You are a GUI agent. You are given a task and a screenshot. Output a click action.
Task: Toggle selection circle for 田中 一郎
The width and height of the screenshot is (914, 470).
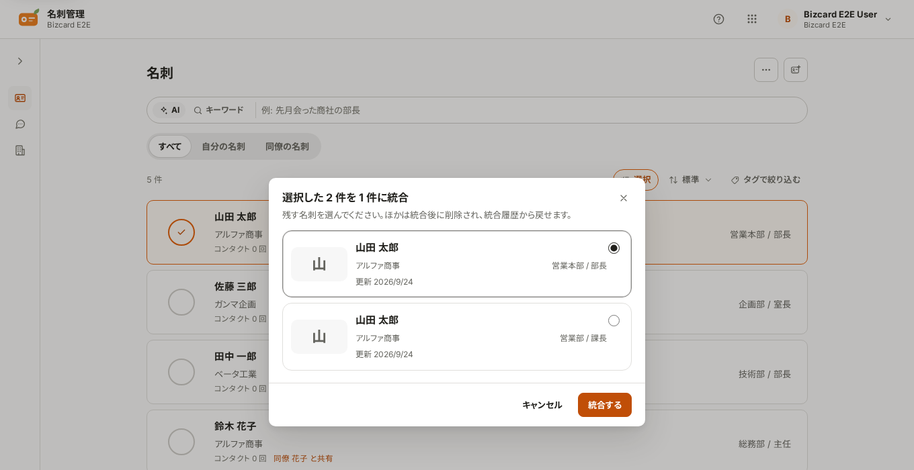click(181, 372)
